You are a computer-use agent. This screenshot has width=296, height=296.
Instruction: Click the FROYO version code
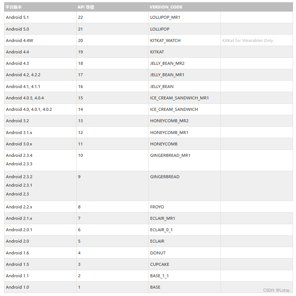point(157,207)
